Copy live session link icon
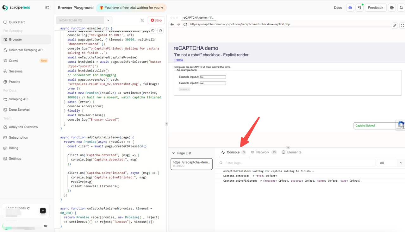This screenshot has width=405, height=232. (x=395, y=26)
